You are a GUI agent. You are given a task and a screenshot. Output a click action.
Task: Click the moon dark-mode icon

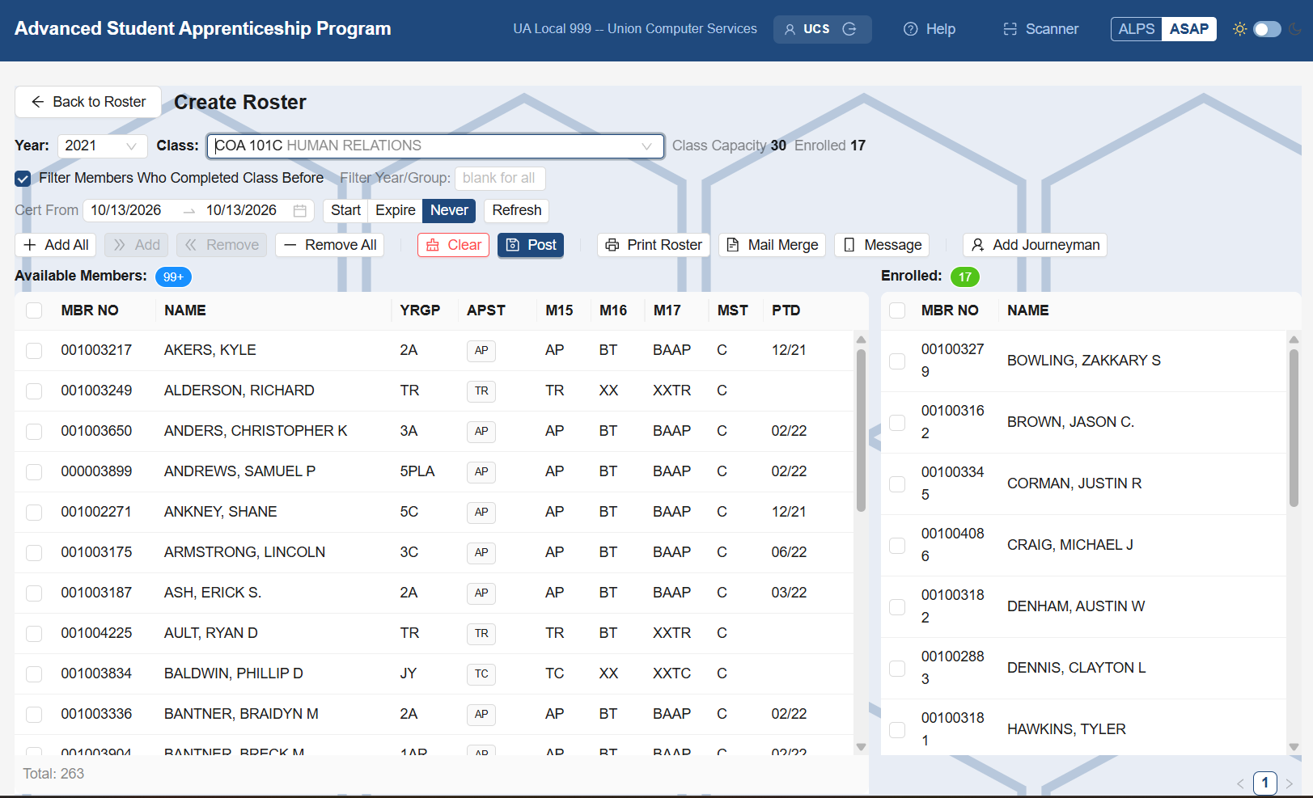(x=1294, y=29)
